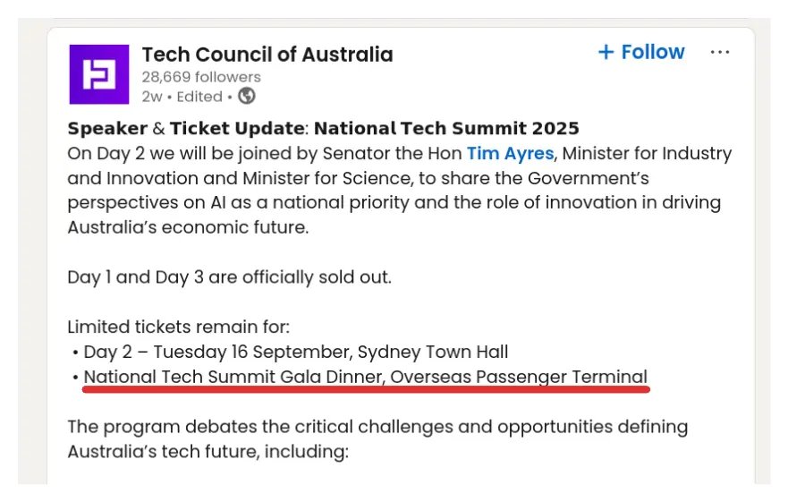Image resolution: width=788 pixels, height=502 pixels.
Task: Click the Limited tickets remain for line
Action: pos(178,327)
